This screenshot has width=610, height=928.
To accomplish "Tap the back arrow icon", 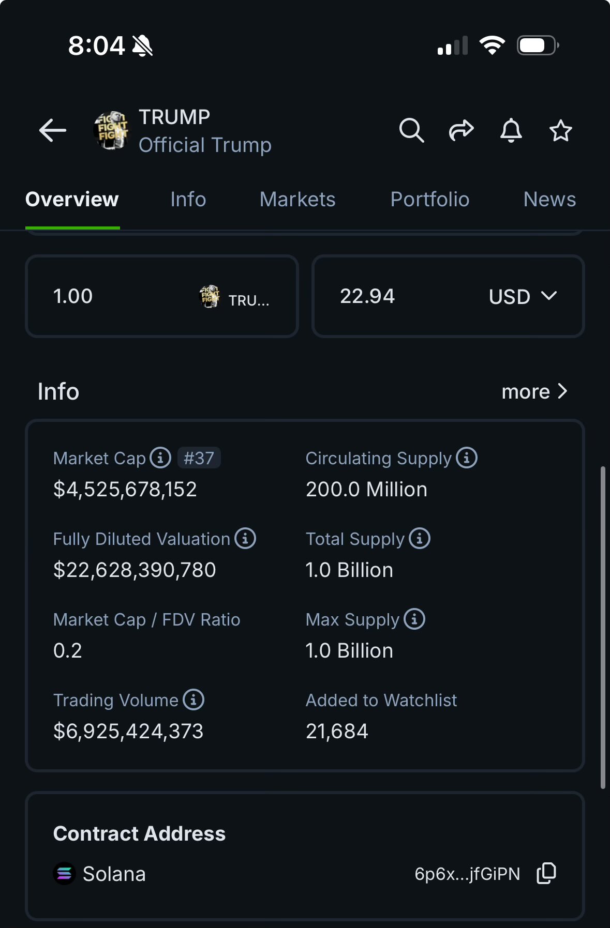I will [53, 130].
